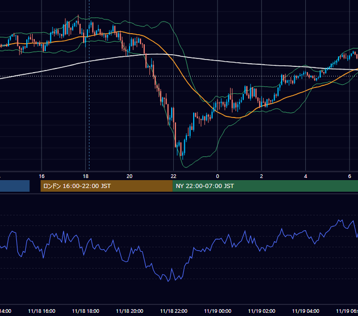Select the ロンドン 16:00-22:00 JST session bar
358x316 pixels.
pos(106,186)
